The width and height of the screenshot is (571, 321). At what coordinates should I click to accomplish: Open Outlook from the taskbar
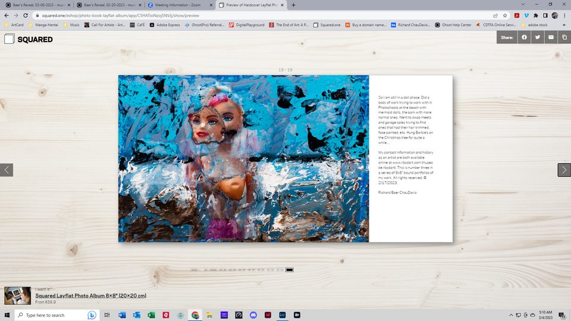coord(137,315)
